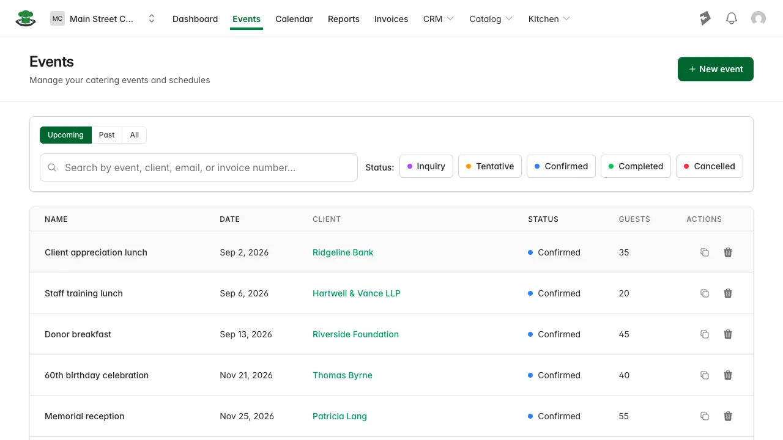This screenshot has width=783, height=440.
Task: Click the chef hat app logo
Action: pos(25,18)
